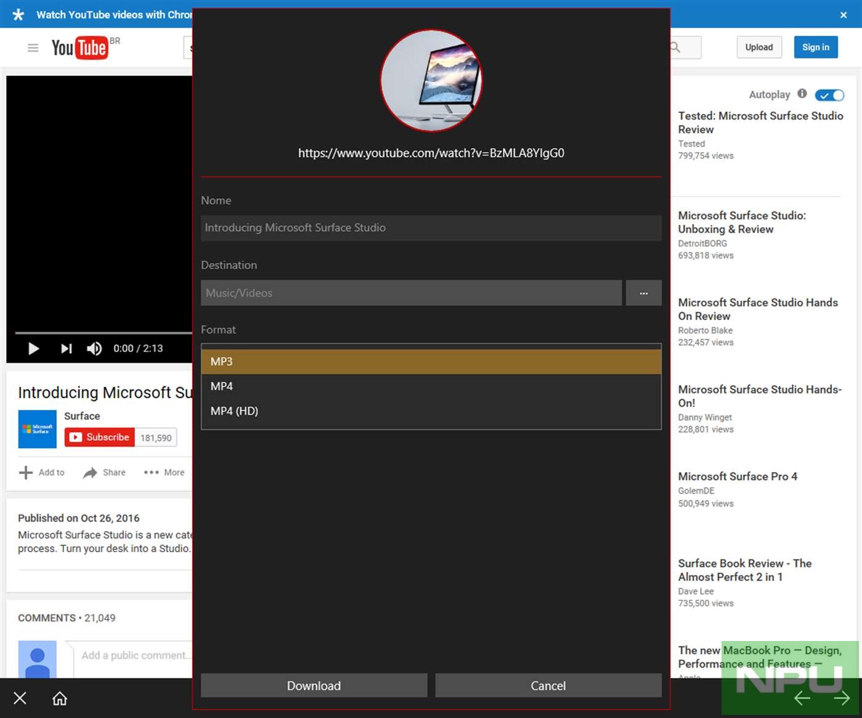Screen dimensions: 862x718
Task: Click the Add to plus icon
Action: point(26,473)
